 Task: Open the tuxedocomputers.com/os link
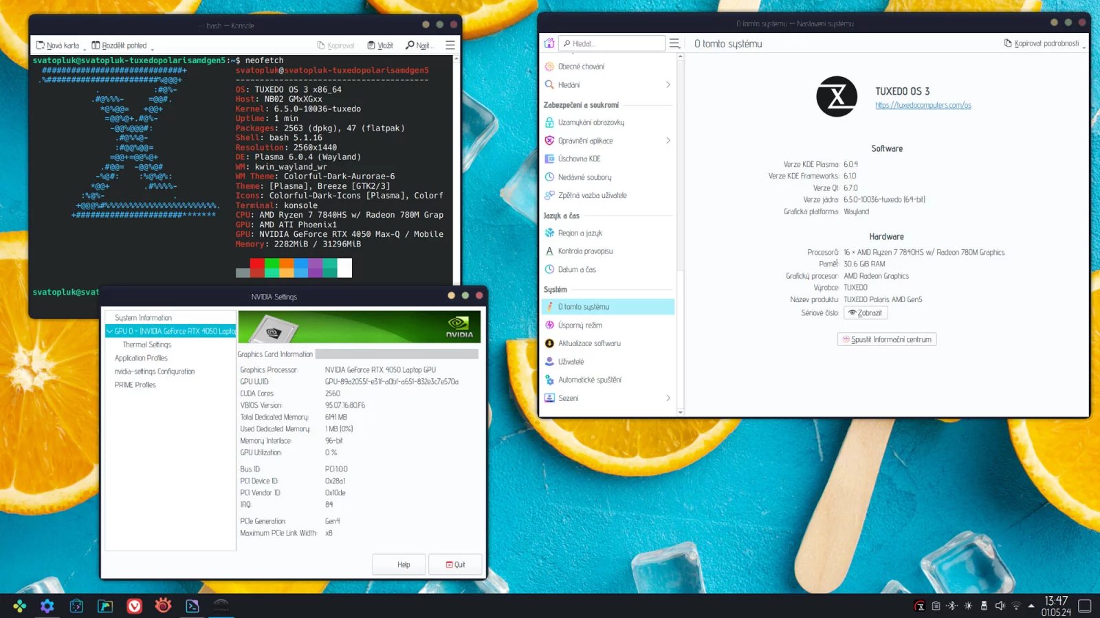(923, 105)
